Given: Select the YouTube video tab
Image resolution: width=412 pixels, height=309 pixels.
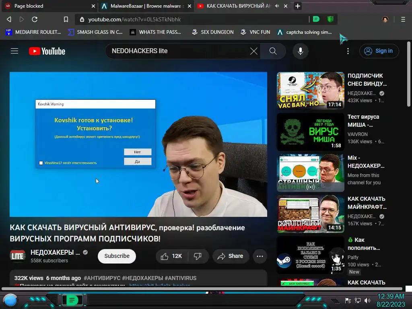Looking at the screenshot, I should (242, 6).
